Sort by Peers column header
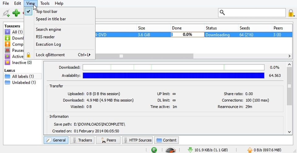Viewport: 297px width, 153px height. (282, 28)
